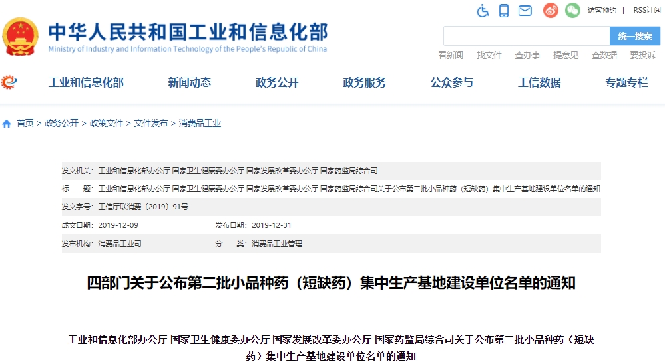Click the bold sub-headline starting 工业和信息化部办公厅
Image resolution: width=665 pixels, height=362 pixels.
coord(331,347)
